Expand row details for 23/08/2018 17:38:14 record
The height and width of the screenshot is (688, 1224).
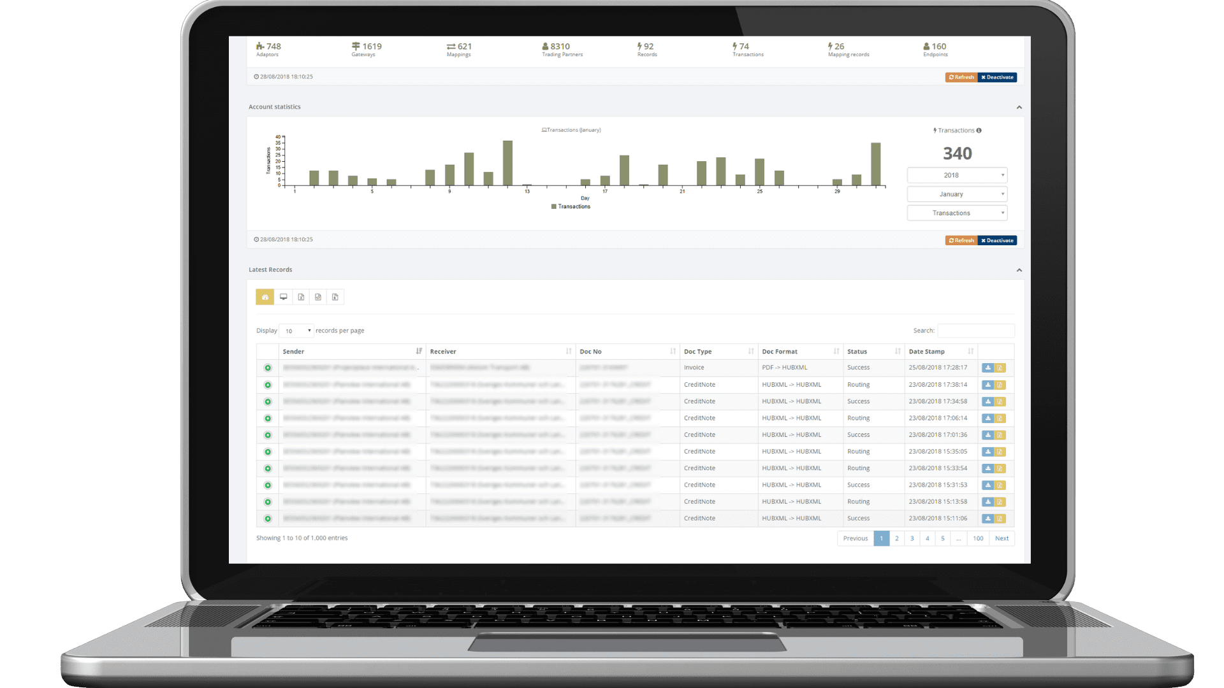(x=268, y=385)
